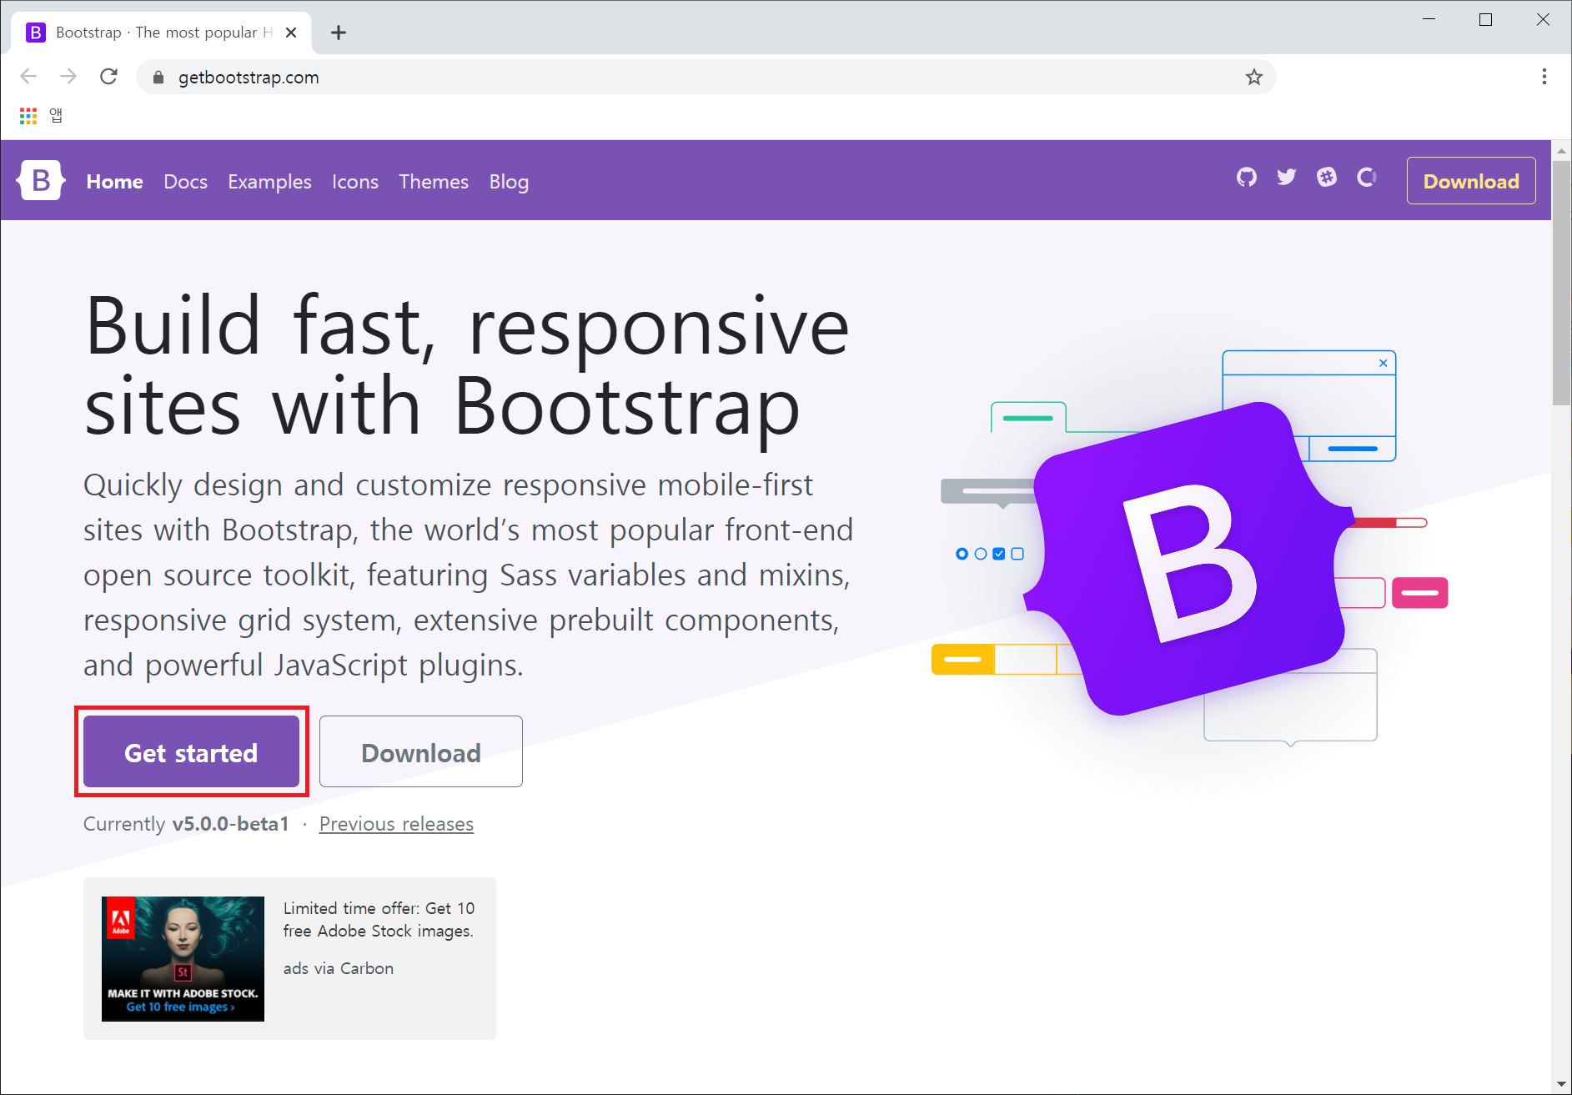The width and height of the screenshot is (1572, 1095).
Task: Click the large Bootstrap B hero illustration
Action: pos(1188,559)
